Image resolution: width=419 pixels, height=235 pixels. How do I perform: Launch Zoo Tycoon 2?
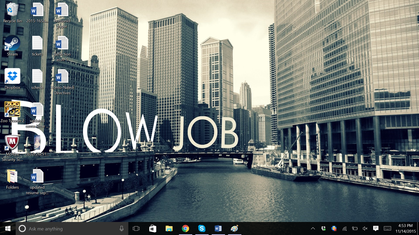(11, 110)
